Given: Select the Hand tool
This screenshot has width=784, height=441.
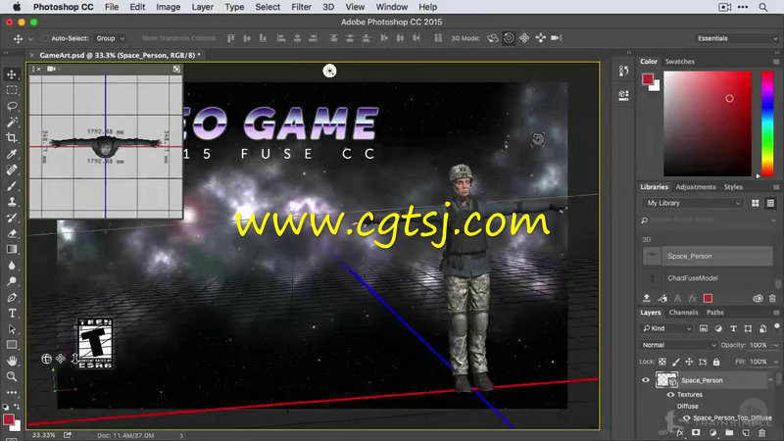Looking at the screenshot, I should tap(12, 361).
